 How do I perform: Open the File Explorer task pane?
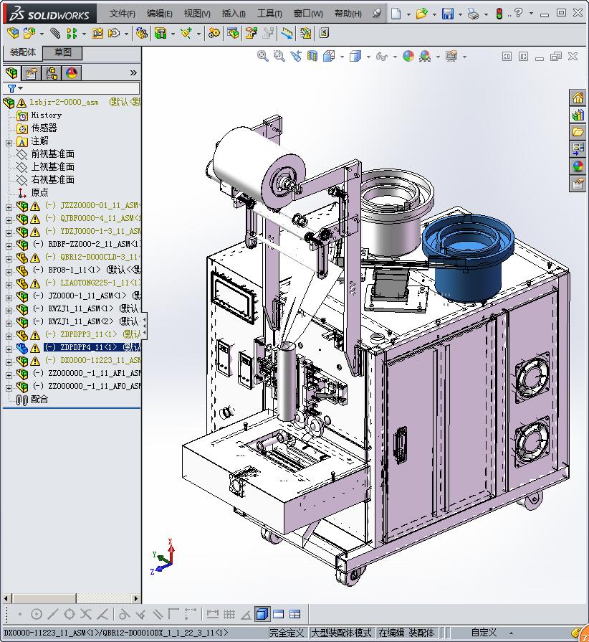578,132
